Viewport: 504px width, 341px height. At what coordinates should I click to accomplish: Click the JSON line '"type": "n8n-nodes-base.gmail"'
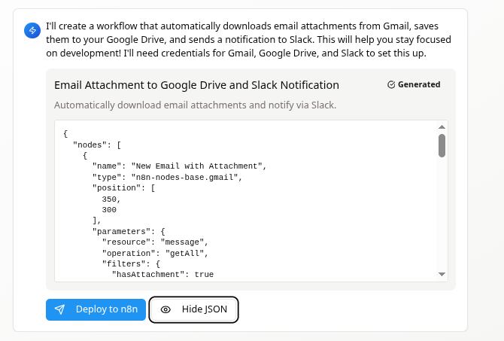(x=167, y=177)
